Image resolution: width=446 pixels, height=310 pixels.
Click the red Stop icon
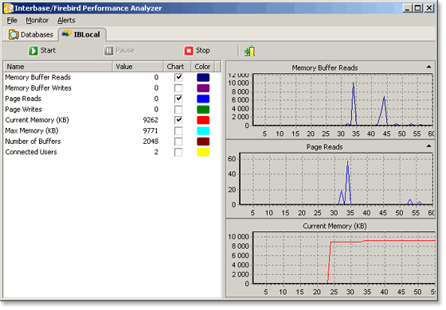click(189, 51)
